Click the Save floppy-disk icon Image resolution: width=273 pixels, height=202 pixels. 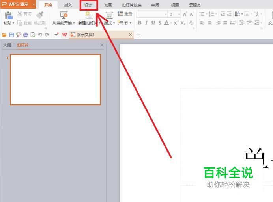coord(11,35)
